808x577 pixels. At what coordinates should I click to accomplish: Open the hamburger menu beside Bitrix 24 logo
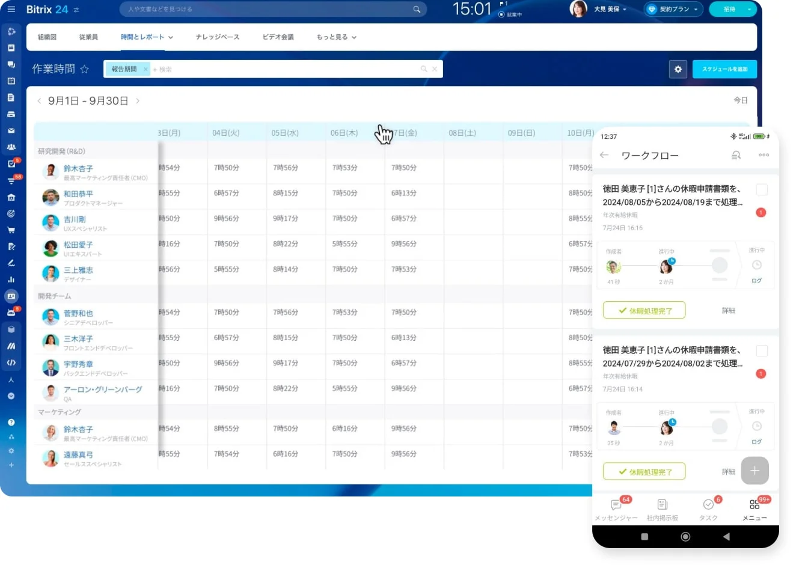click(x=11, y=10)
